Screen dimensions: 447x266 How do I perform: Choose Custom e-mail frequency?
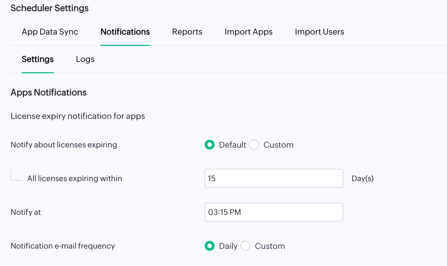(245, 246)
